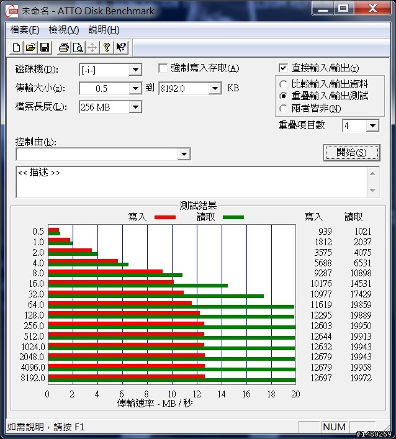Click the write value 12697 in results
396x439 pixels.
322,378
